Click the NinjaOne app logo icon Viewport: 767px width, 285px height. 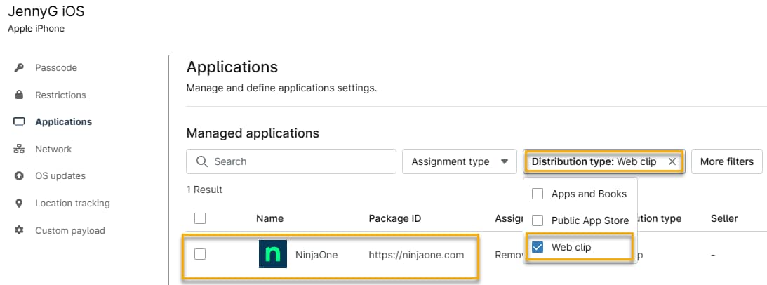(272, 255)
